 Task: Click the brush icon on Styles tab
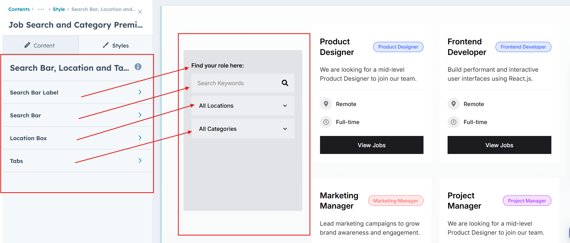tap(106, 45)
